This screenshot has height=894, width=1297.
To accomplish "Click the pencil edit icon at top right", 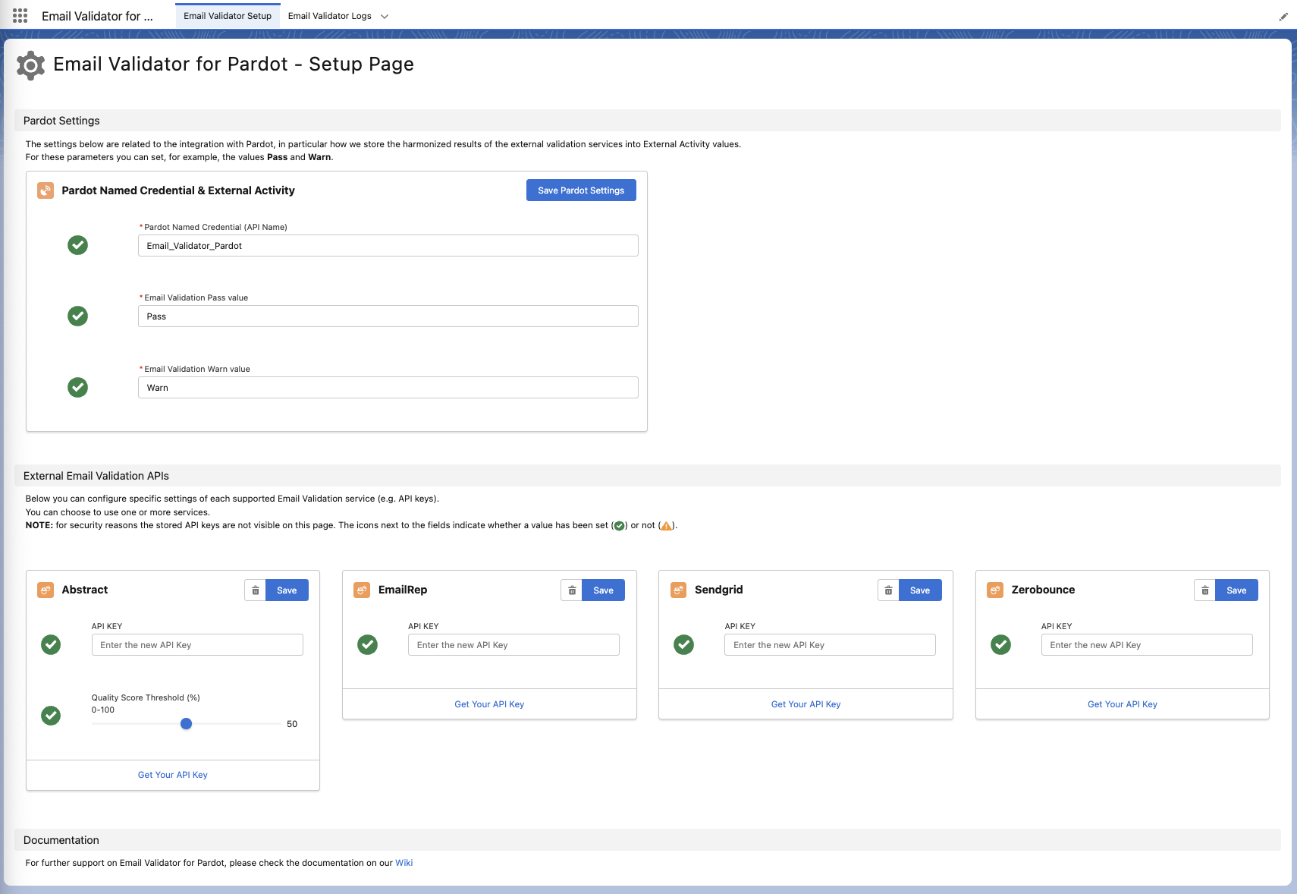I will pyautogui.click(x=1283, y=16).
